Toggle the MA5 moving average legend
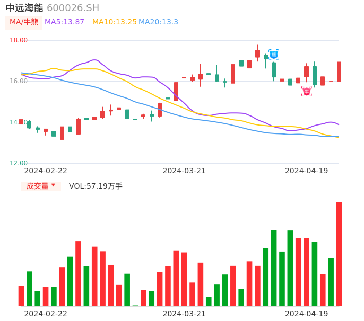 (64, 22)
